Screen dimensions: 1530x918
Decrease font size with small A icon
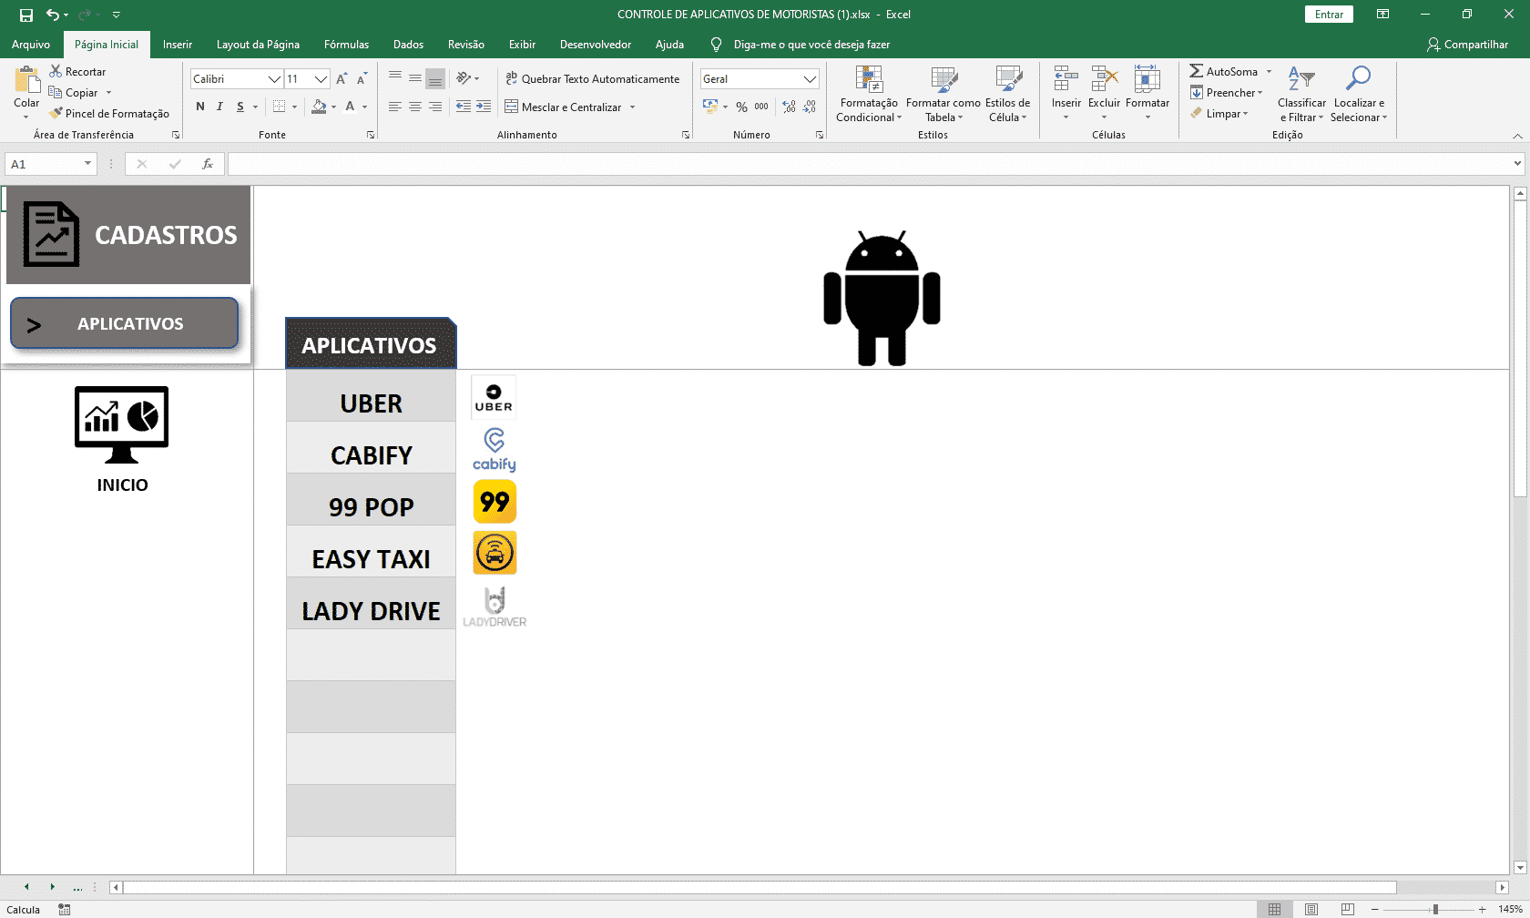tap(362, 79)
